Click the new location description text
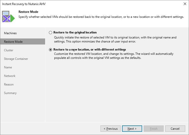 114,56
